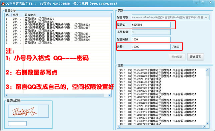Click the QQ penguin icon in title bar
215x131 pixels.
click(3, 4)
